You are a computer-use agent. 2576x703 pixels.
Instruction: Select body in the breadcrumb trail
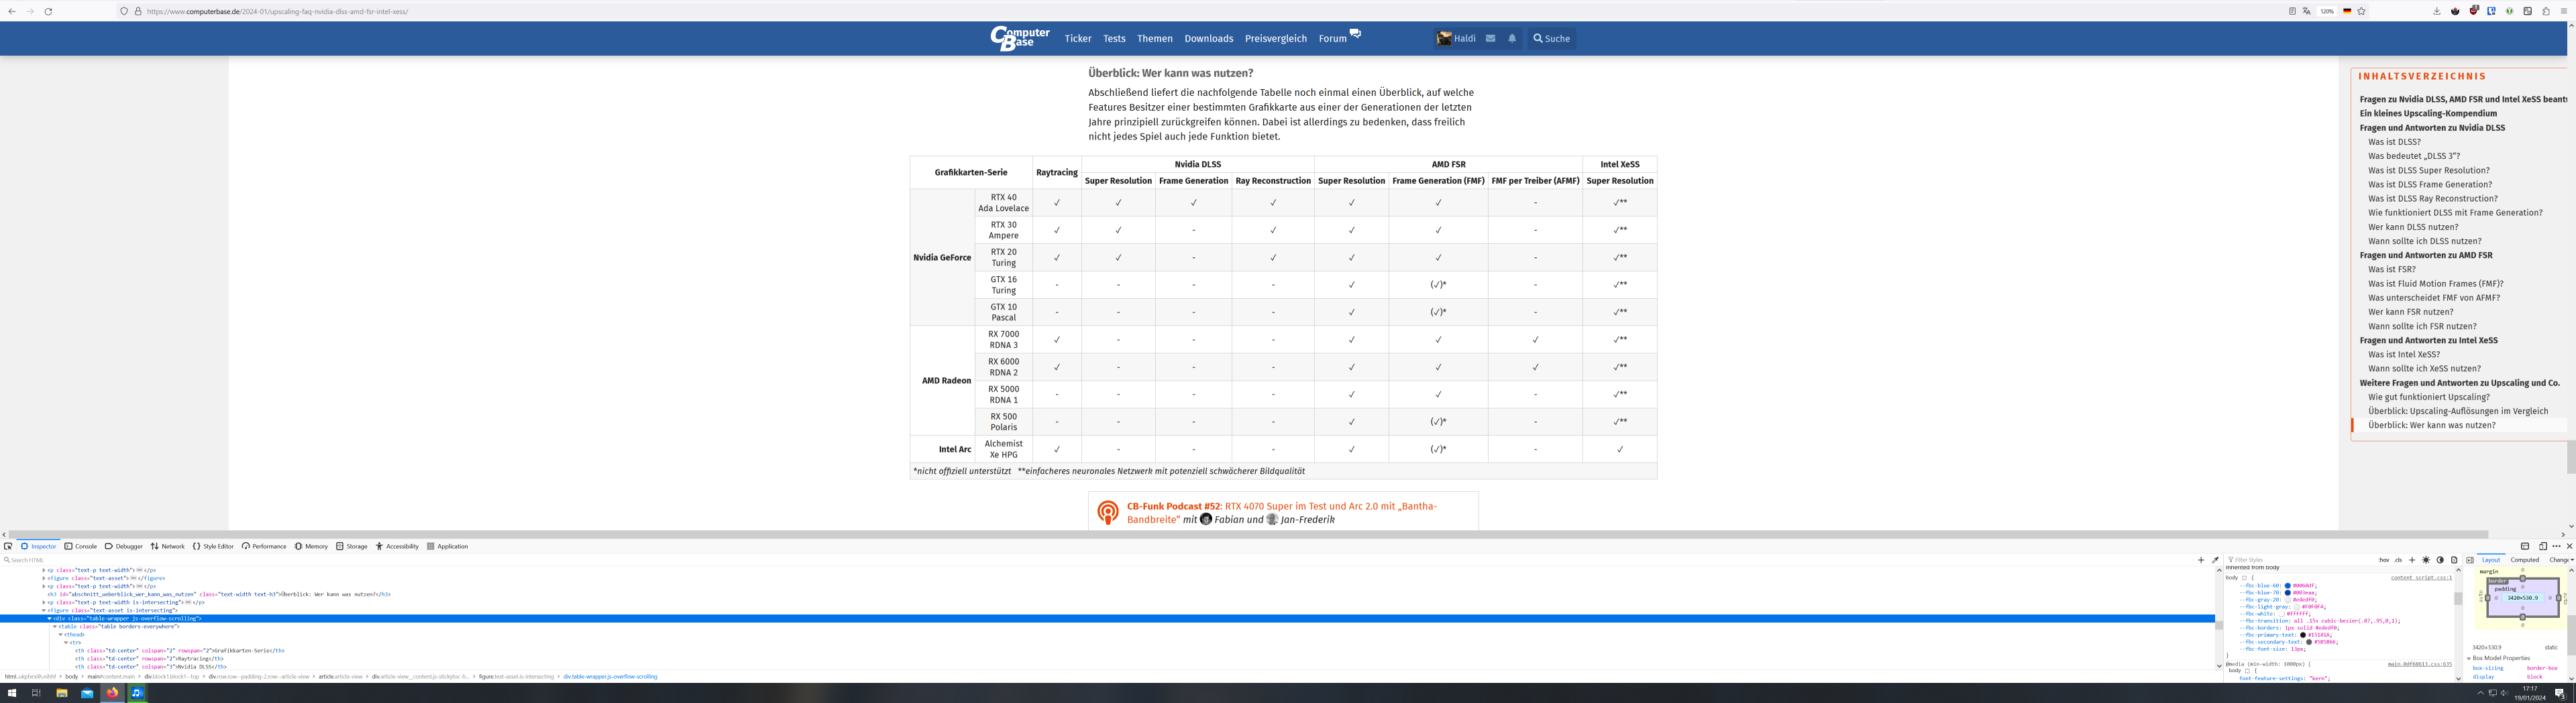tap(72, 677)
